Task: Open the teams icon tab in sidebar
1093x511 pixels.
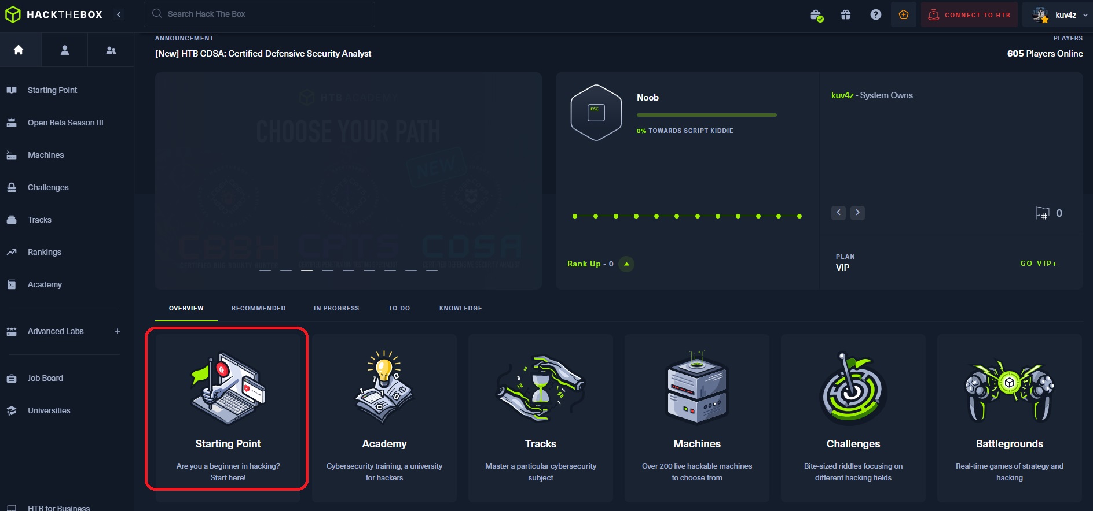Action: point(111,50)
